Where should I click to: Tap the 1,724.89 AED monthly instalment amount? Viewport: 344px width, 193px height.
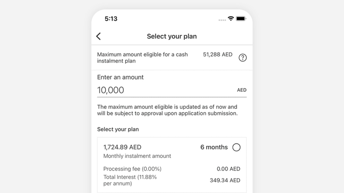tap(122, 147)
